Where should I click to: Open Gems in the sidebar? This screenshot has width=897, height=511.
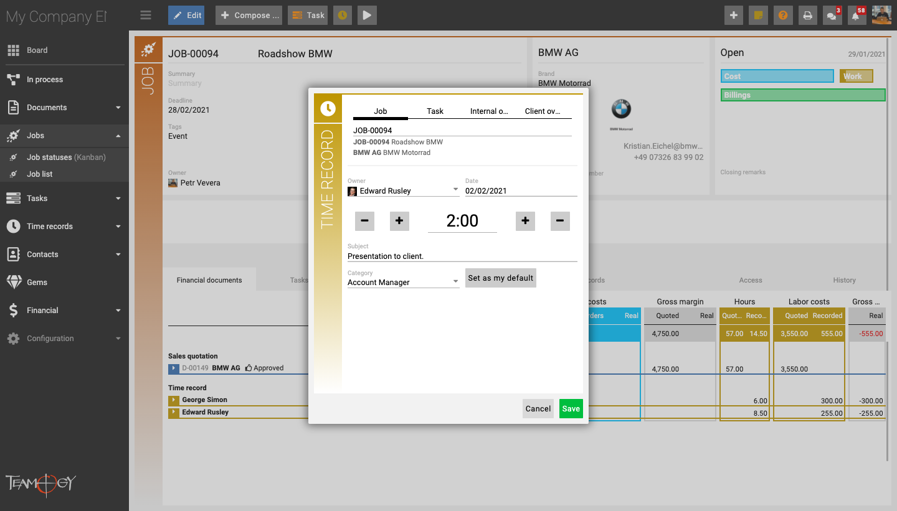(x=64, y=283)
